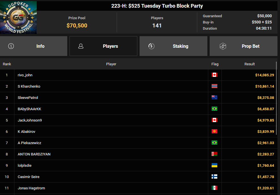Click Brazil flag for BAbyShAArKK
Viewport: 280px width, 195px height.
(x=214, y=109)
